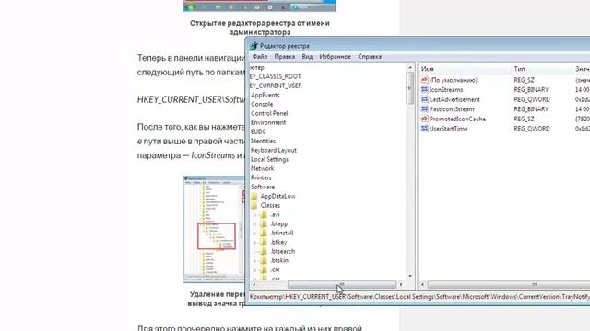
Task: Select the Network key
Action: pos(262,168)
